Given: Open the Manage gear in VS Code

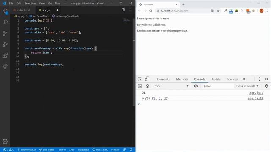Looking at the screenshot, I should [x=5, y=141].
